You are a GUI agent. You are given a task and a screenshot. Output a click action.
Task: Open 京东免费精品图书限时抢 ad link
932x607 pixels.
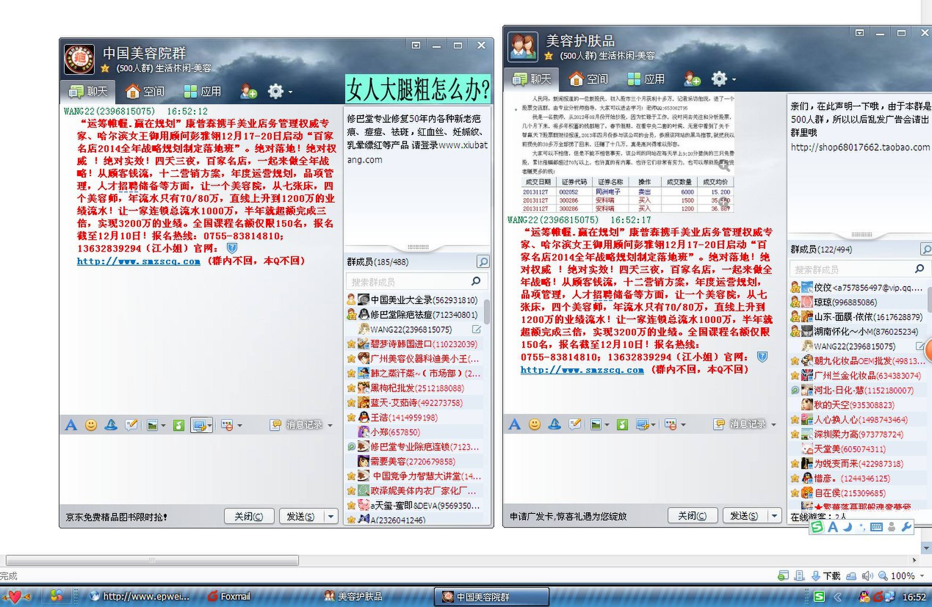(116, 517)
